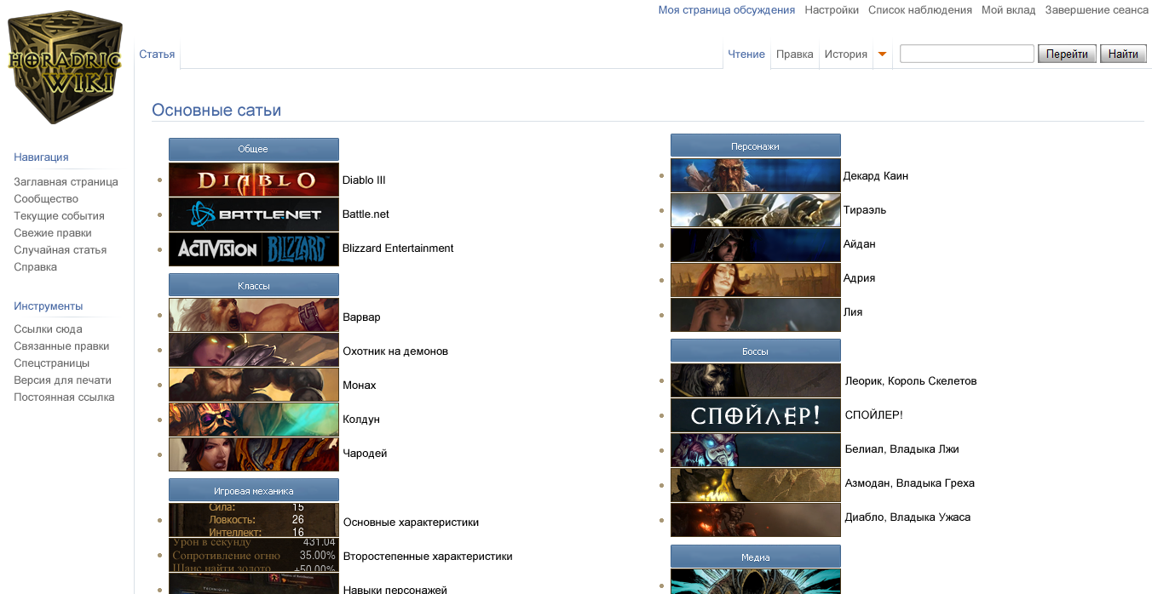This screenshot has width=1152, height=594.
Task: Open the Диабло boss banner image
Action: [756, 520]
